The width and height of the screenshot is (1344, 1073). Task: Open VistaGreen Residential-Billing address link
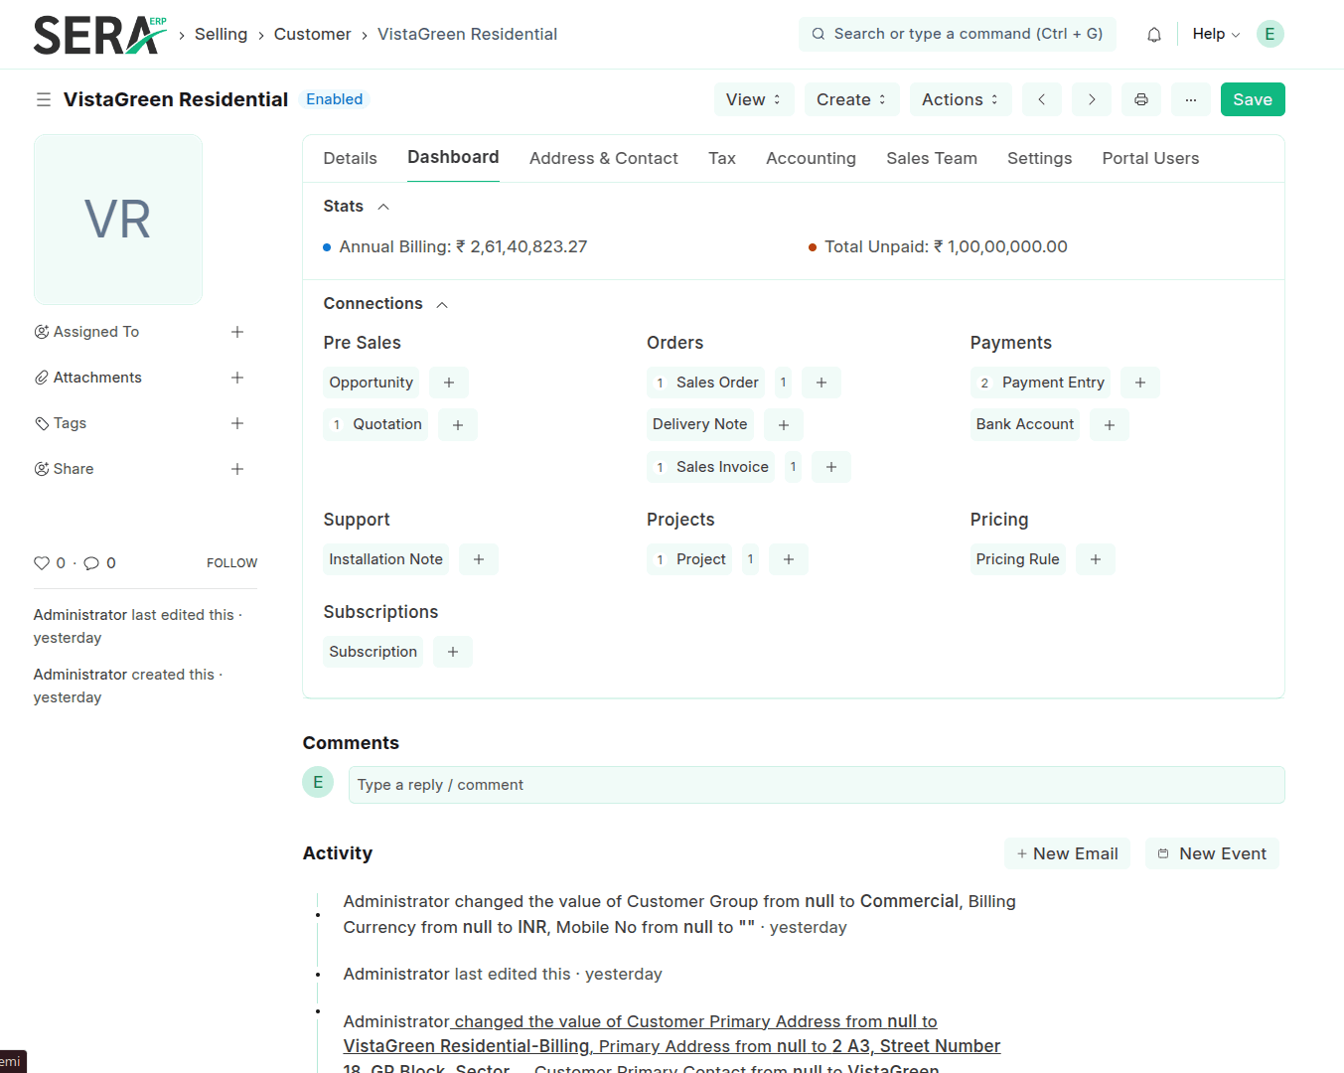coord(466,1046)
